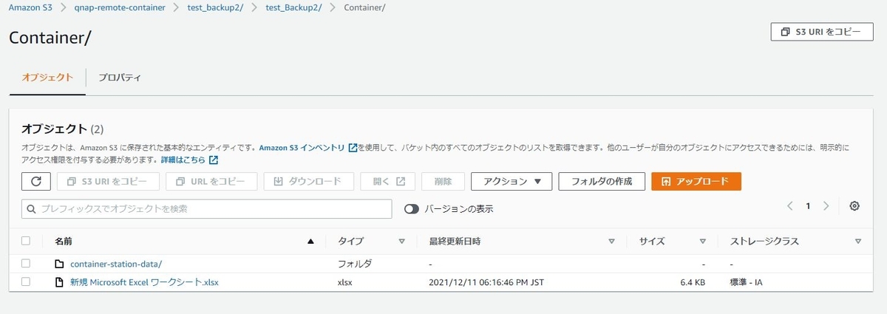Open the アクション dropdown menu
The image size is (887, 314).
512,181
